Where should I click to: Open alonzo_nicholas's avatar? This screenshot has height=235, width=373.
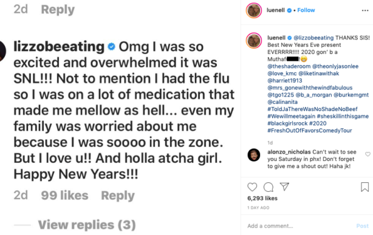254,155
